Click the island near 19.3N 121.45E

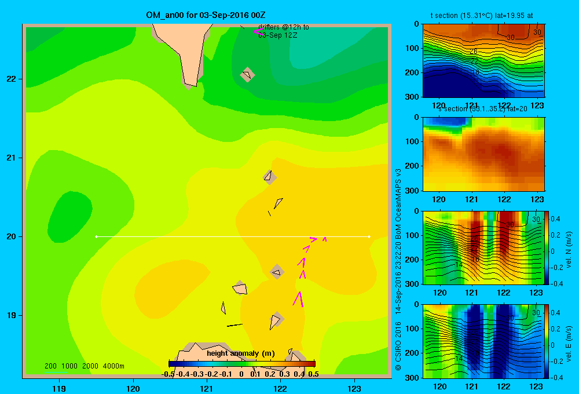(240, 288)
